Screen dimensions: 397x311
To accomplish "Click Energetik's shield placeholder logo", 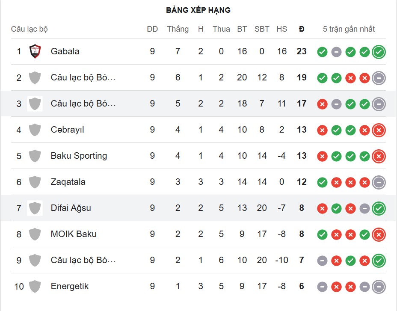I will click(35, 286).
